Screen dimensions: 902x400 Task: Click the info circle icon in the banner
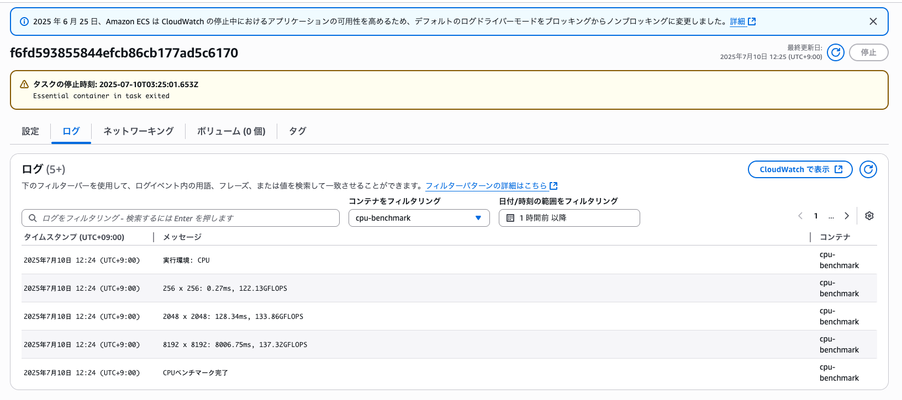24,22
